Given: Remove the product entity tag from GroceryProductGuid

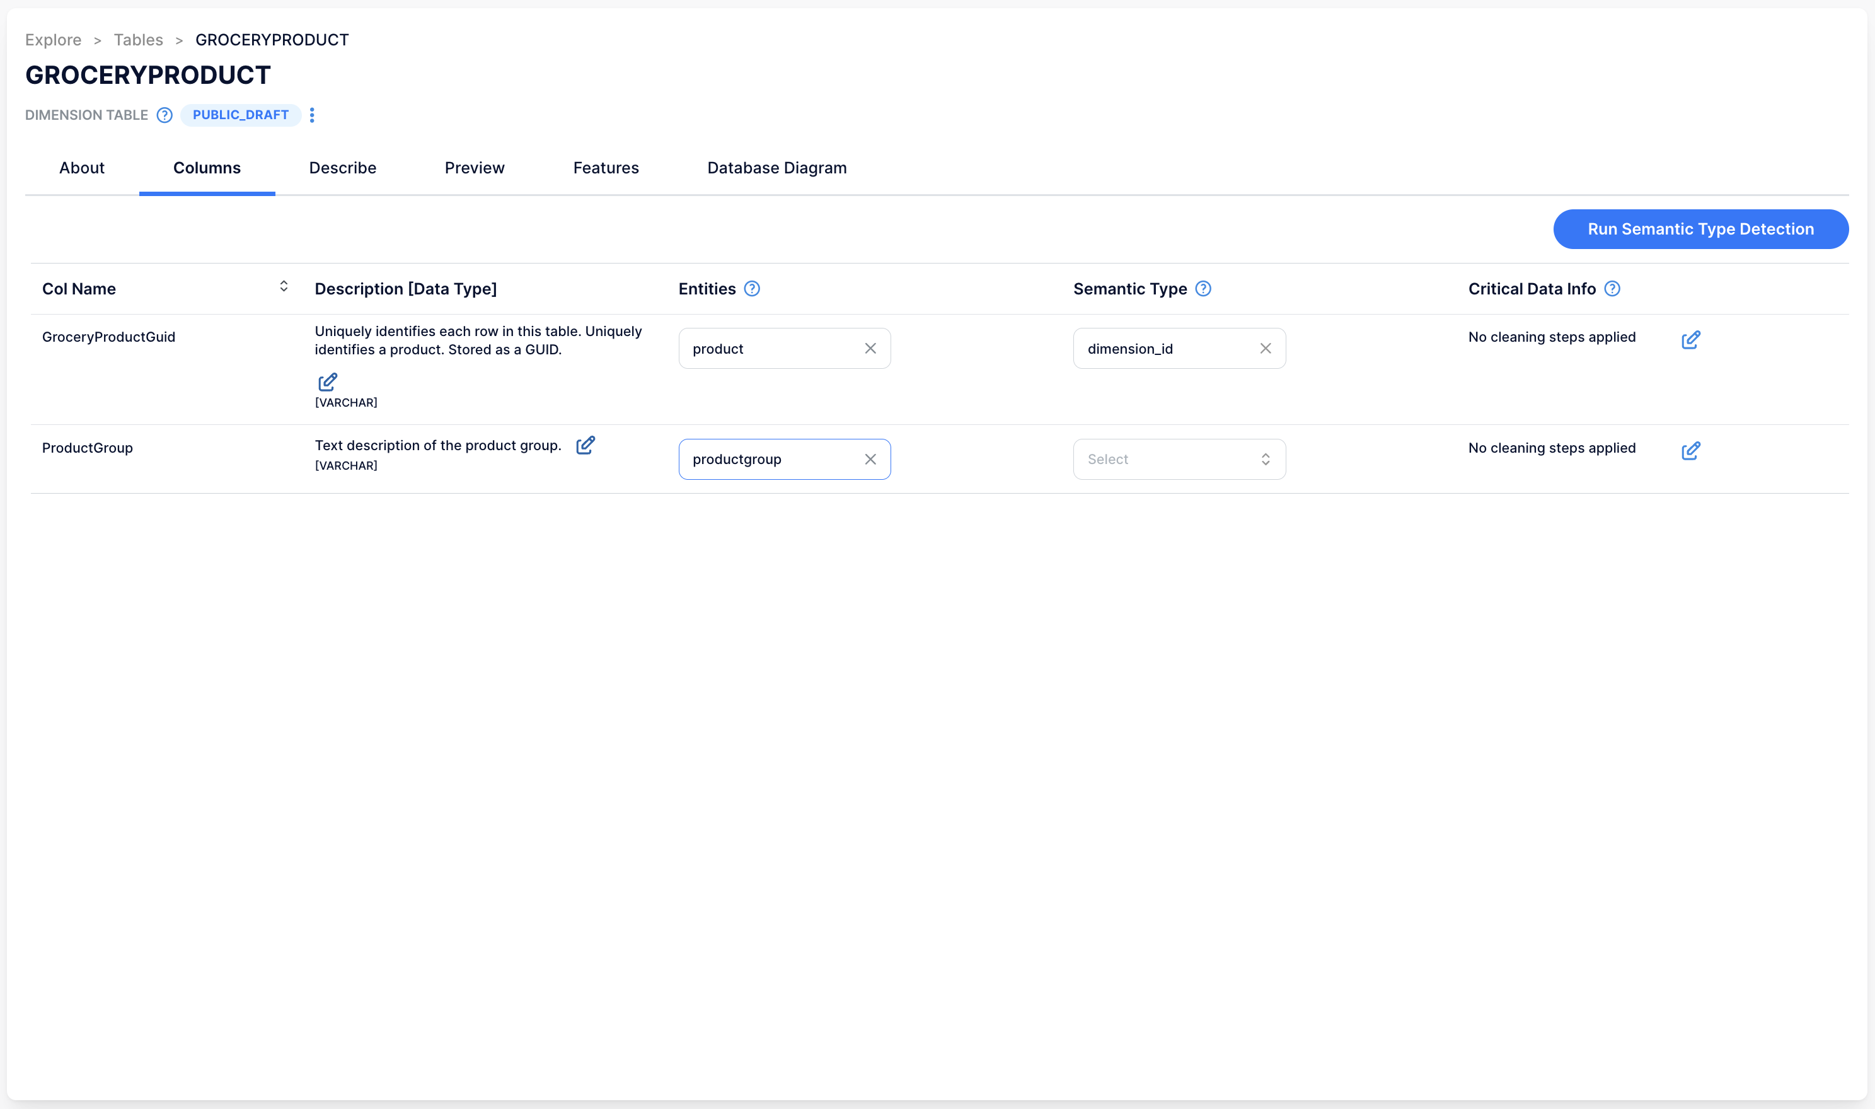Looking at the screenshot, I should point(870,349).
